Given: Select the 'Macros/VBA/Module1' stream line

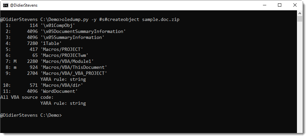Looking at the screenshot, I should [x=66, y=61].
